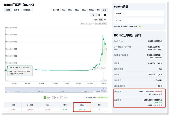Switch to line chart view icon
This screenshot has height=116, width=170.
93,15
